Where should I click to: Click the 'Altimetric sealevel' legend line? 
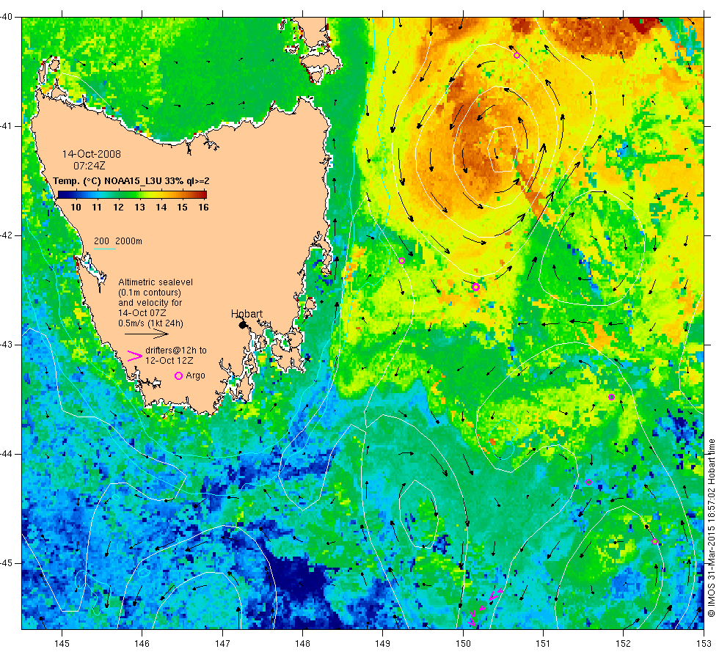tap(156, 282)
